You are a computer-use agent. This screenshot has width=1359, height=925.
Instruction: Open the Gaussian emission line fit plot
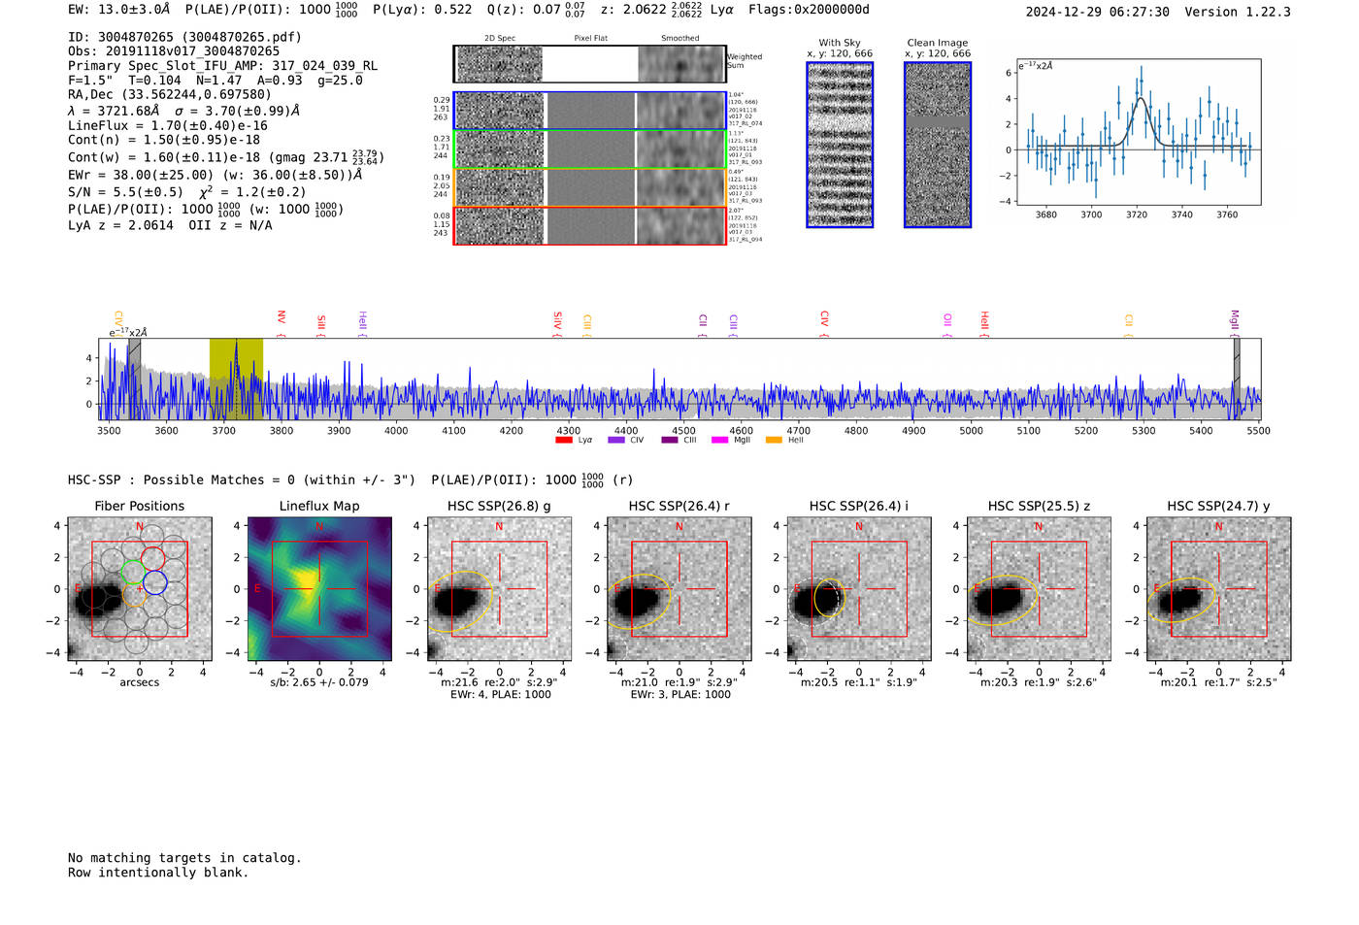tap(1139, 132)
